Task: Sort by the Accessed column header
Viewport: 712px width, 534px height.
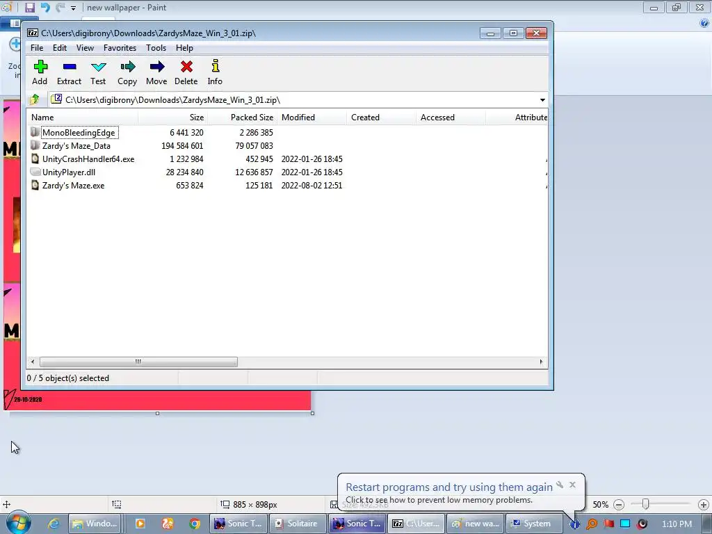Action: pyautogui.click(x=451, y=117)
